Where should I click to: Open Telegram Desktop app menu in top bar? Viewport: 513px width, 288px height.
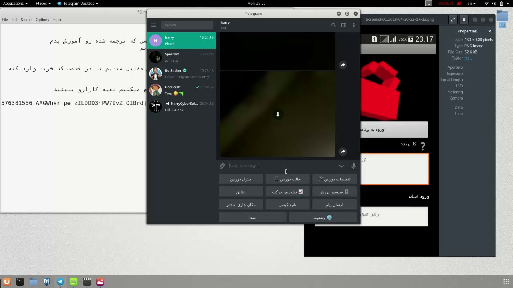(78, 3)
